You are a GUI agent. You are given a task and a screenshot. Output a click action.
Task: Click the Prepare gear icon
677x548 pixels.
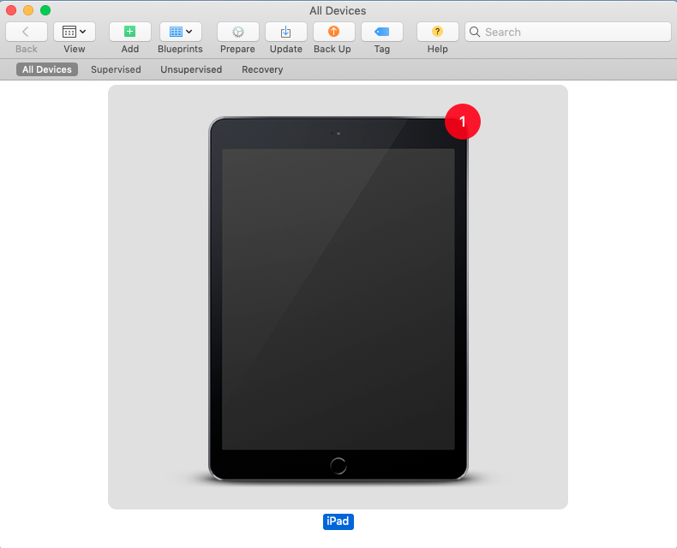pyautogui.click(x=238, y=32)
